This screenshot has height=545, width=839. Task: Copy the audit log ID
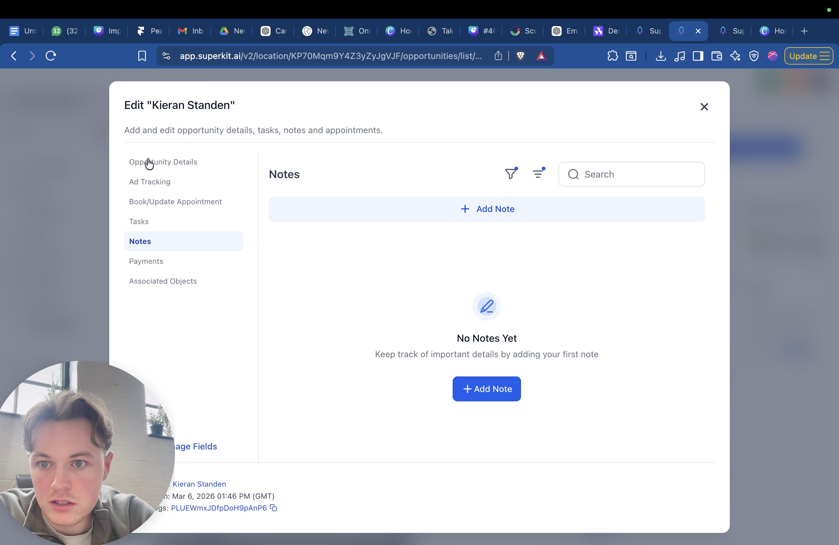click(x=274, y=508)
